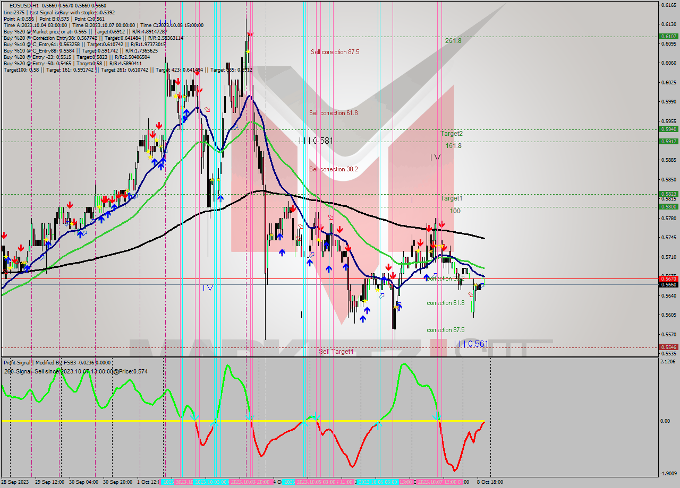Click the orange 0.5670 price tag on the right axis
680x488 pixels.
667,278
